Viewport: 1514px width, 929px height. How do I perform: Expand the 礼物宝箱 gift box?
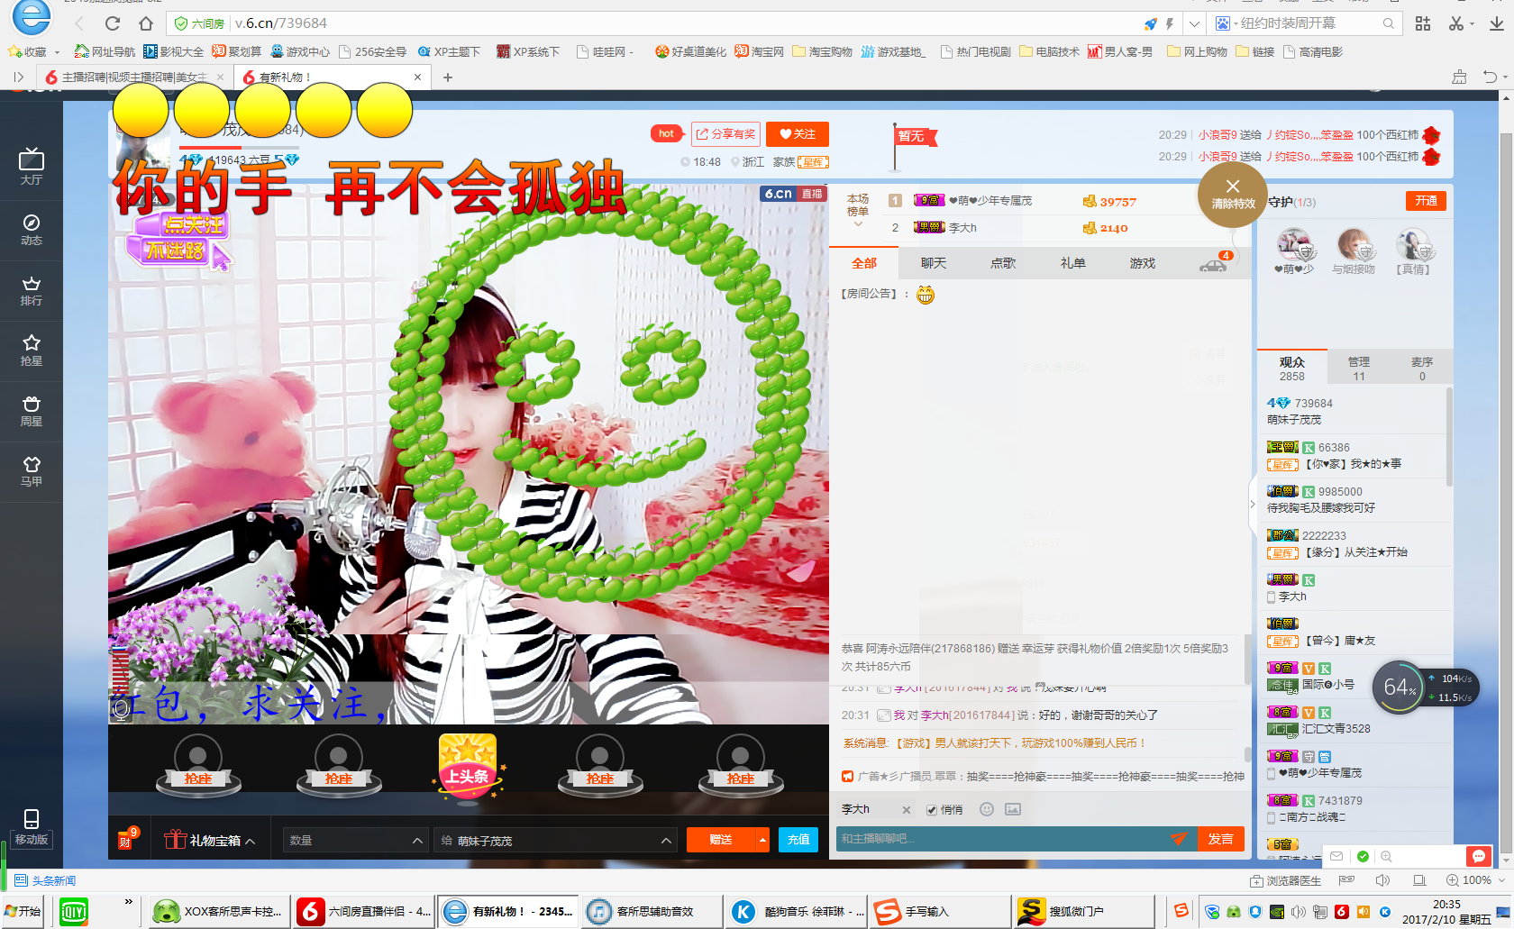pos(209,840)
